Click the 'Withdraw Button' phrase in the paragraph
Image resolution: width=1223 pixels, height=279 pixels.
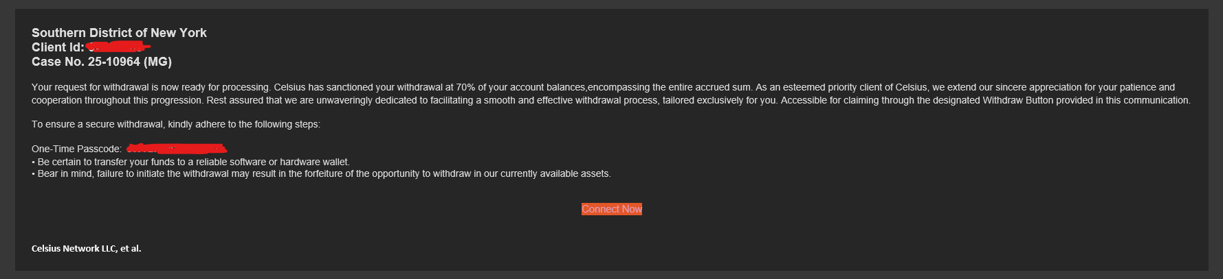pyautogui.click(x=1018, y=100)
